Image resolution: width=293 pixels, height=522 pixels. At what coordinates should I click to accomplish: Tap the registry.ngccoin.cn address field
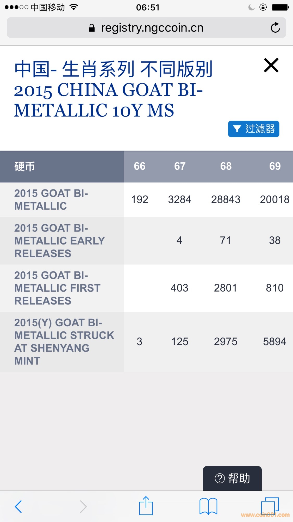point(152,28)
